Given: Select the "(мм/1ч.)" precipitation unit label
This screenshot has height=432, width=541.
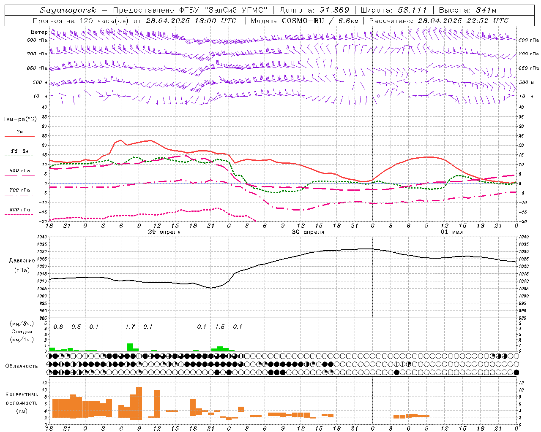Looking at the screenshot, I should 22,339.
